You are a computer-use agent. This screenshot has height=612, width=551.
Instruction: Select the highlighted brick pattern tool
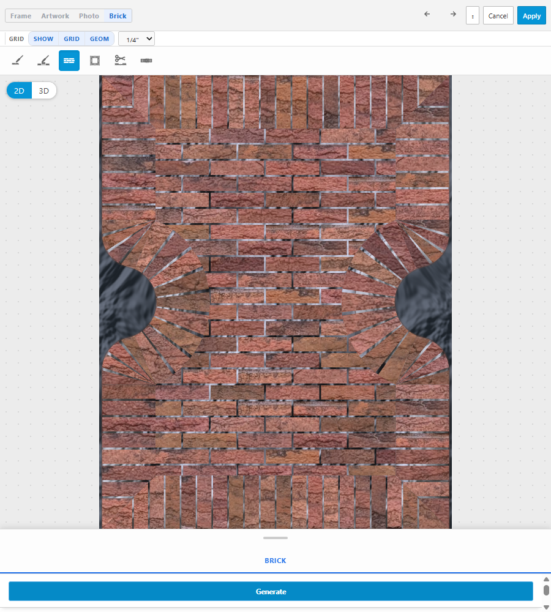(x=69, y=61)
